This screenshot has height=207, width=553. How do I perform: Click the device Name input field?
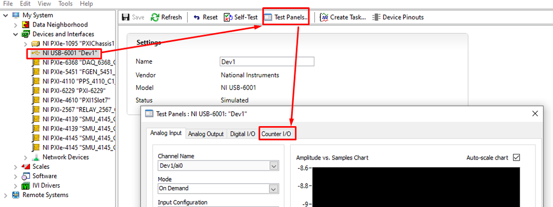267,61
